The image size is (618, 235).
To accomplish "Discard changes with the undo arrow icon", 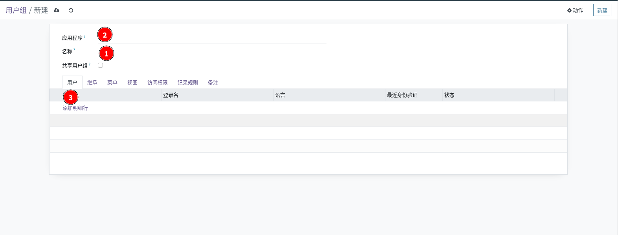I will (71, 10).
